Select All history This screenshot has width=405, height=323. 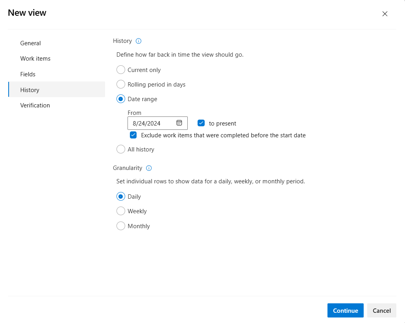click(121, 149)
